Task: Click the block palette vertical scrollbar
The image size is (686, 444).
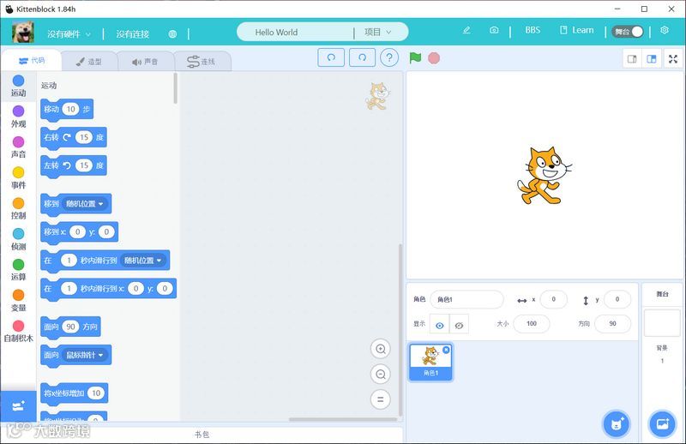Action: click(x=176, y=88)
